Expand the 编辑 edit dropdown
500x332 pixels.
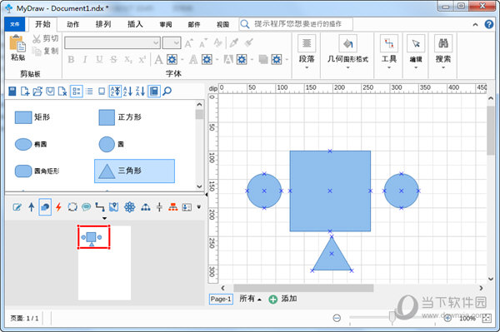pyautogui.click(x=416, y=52)
